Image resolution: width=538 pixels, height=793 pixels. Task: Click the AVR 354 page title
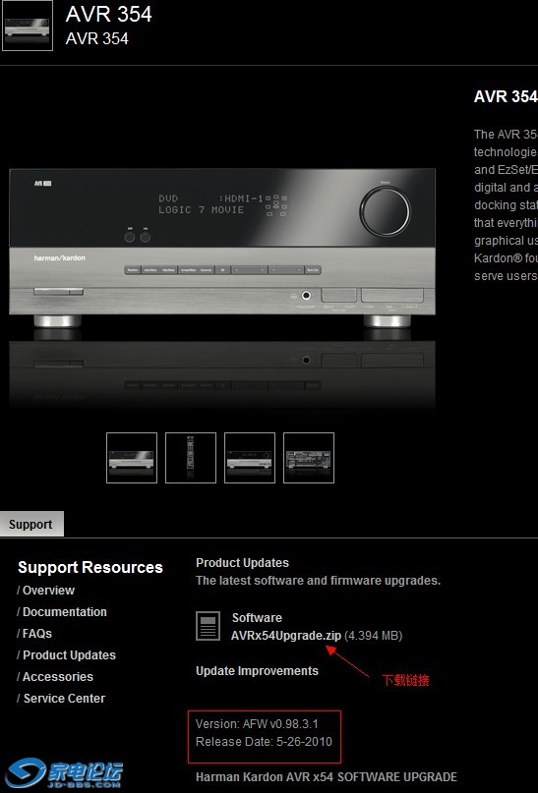point(109,14)
